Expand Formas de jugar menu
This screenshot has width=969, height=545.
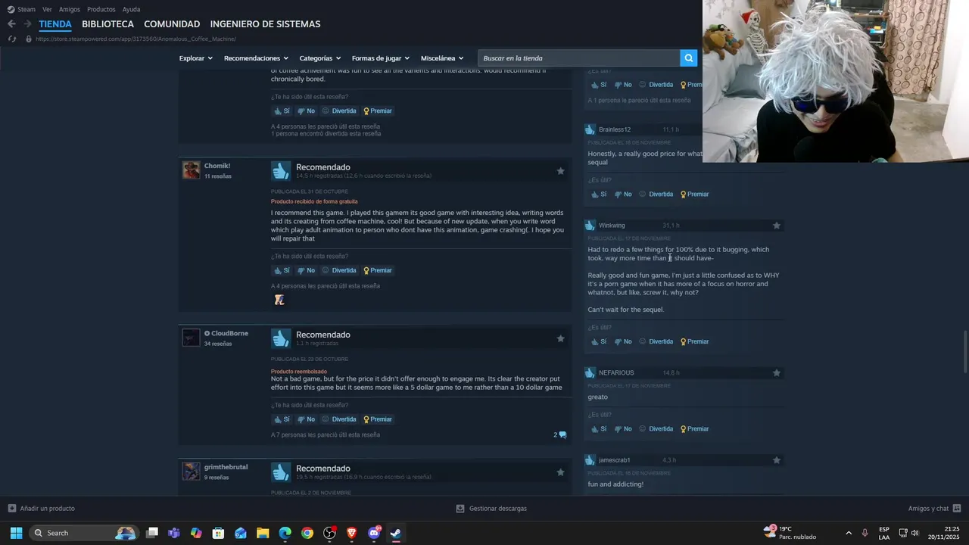[380, 58]
